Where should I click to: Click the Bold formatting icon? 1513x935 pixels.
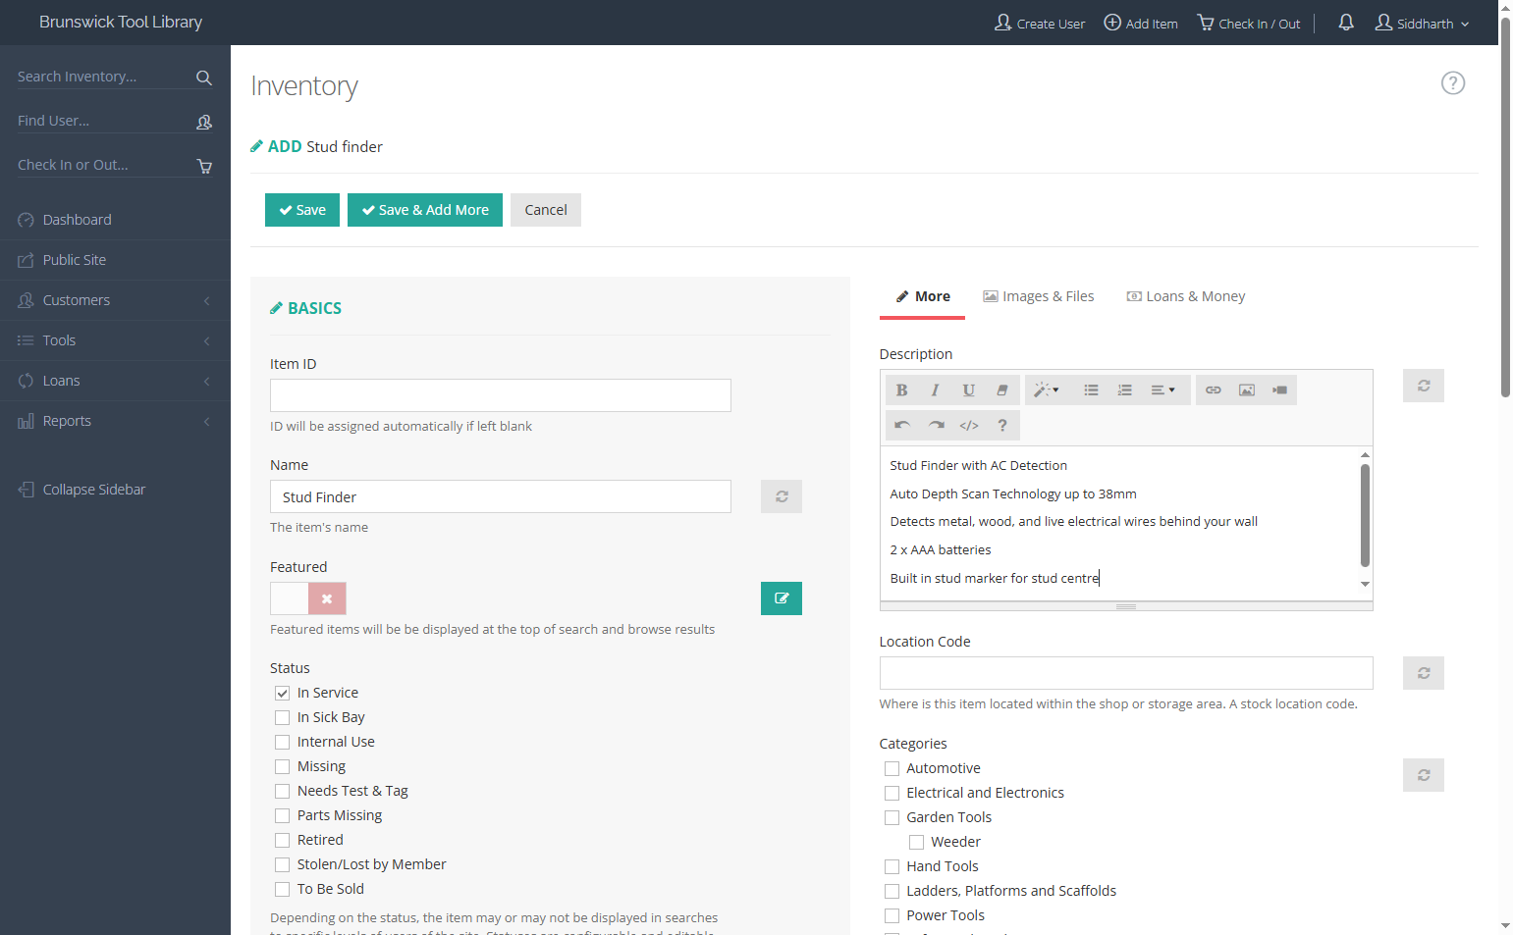tap(902, 390)
